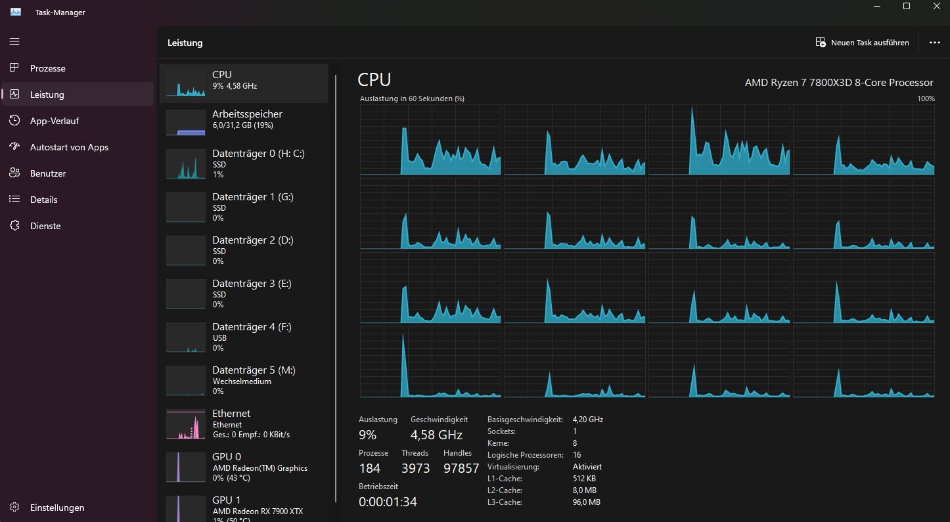Click the Prozesse grid icon
The height and width of the screenshot is (522, 950).
[x=14, y=68]
